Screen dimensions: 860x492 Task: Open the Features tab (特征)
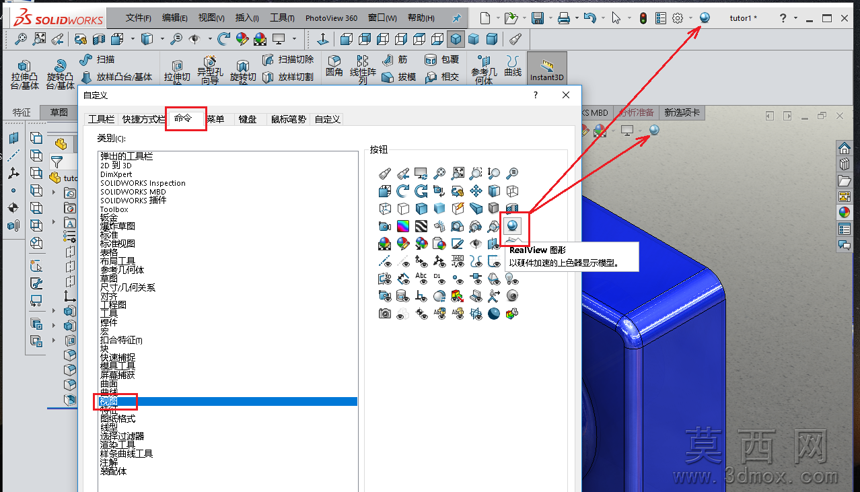coord(22,112)
